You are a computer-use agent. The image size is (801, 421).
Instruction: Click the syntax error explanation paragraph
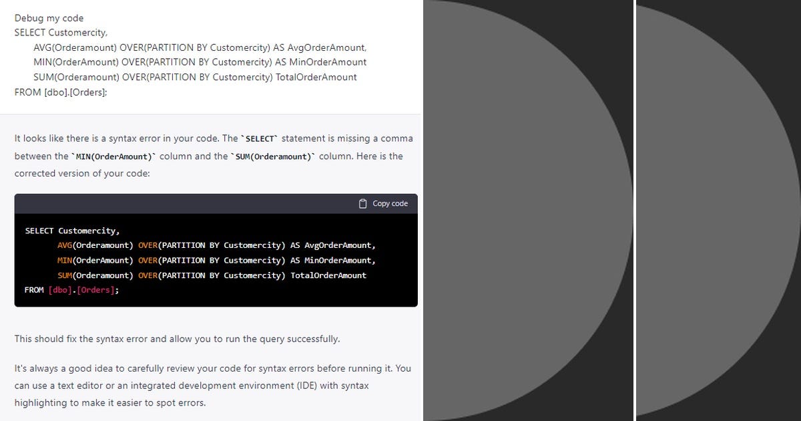214,156
